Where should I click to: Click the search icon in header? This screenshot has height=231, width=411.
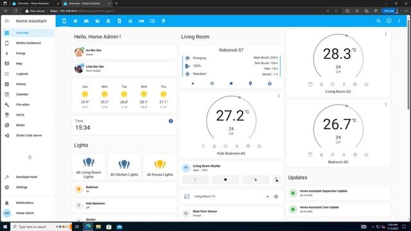[x=378, y=21]
